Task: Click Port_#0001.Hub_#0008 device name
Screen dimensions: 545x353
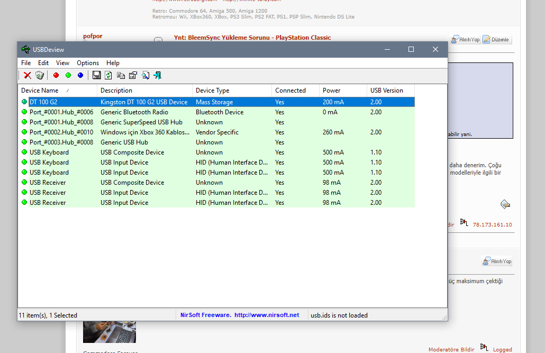Action: (x=61, y=122)
